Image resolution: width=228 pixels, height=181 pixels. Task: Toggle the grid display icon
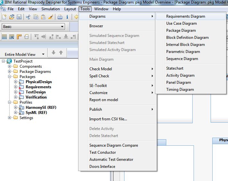coord(4,37)
